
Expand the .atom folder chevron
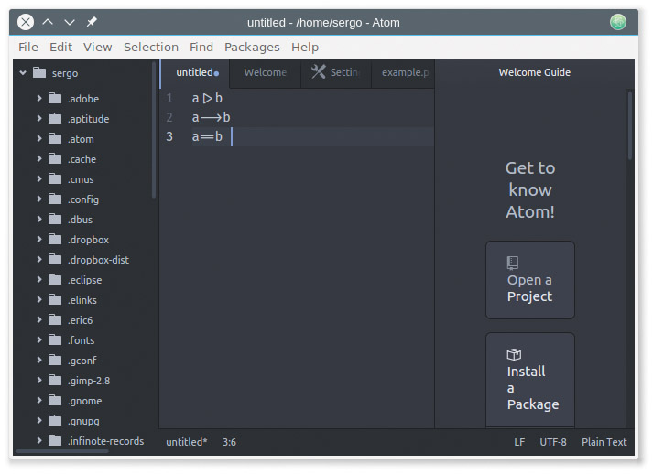click(x=39, y=138)
